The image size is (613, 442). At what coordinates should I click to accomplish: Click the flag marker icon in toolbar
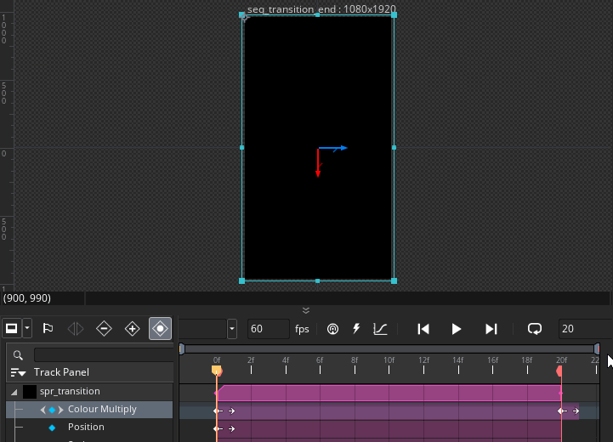coord(48,328)
